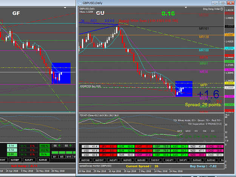Click the Sell Swap -8.11 readout
The height and width of the screenshot is (177, 236).
24,166
